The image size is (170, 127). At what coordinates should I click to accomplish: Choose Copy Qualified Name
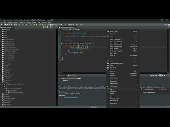pyautogui.click(x=123, y=64)
